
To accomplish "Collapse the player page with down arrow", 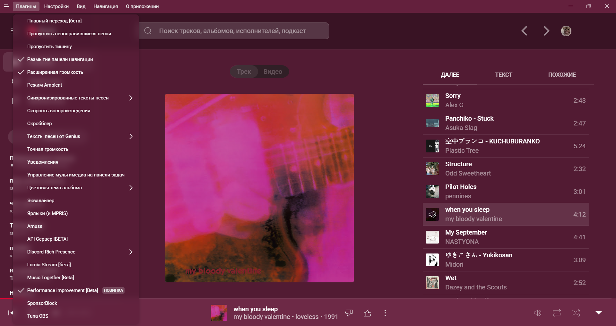I will (599, 313).
